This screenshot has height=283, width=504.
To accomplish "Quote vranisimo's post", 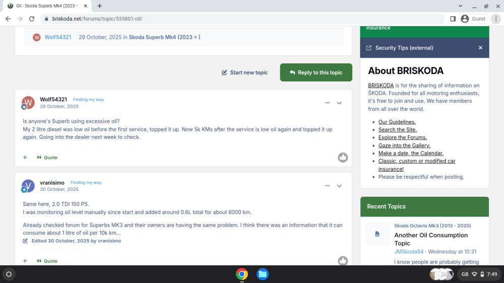I will tap(47, 261).
